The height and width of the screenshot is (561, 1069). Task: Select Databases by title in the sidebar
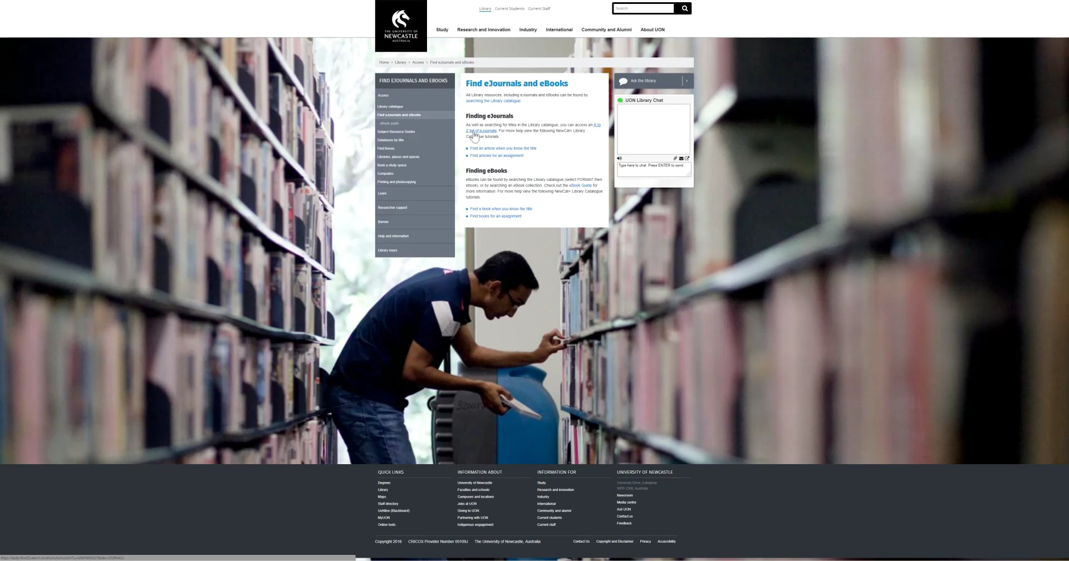(x=391, y=140)
